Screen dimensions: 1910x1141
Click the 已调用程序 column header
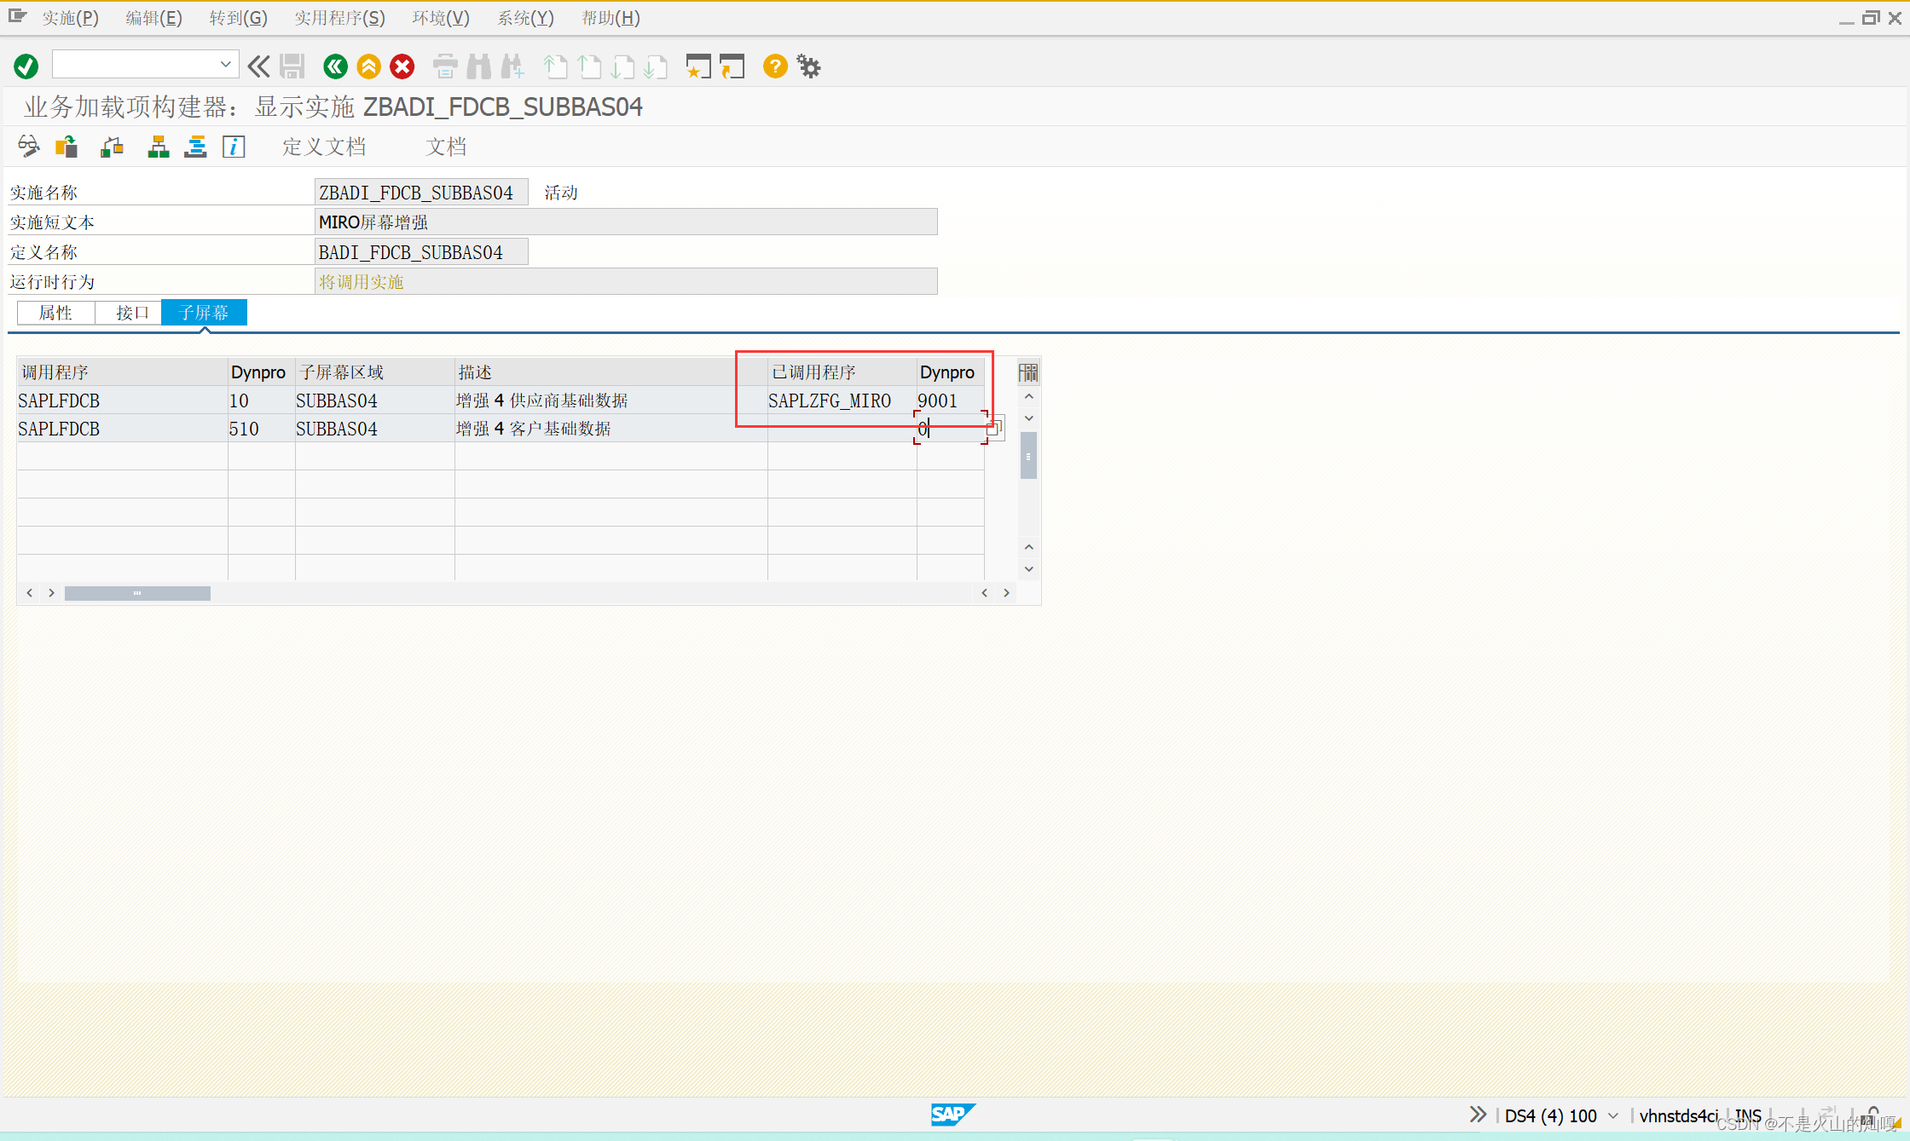842,372
